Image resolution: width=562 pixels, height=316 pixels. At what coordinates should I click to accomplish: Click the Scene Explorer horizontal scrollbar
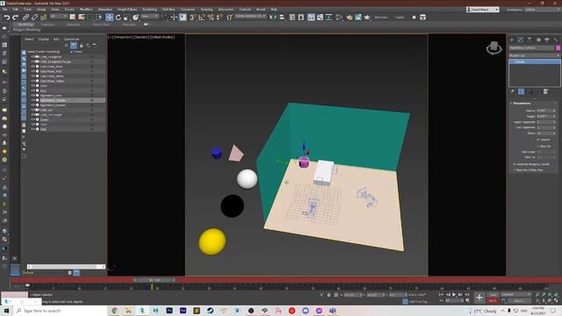[66, 267]
